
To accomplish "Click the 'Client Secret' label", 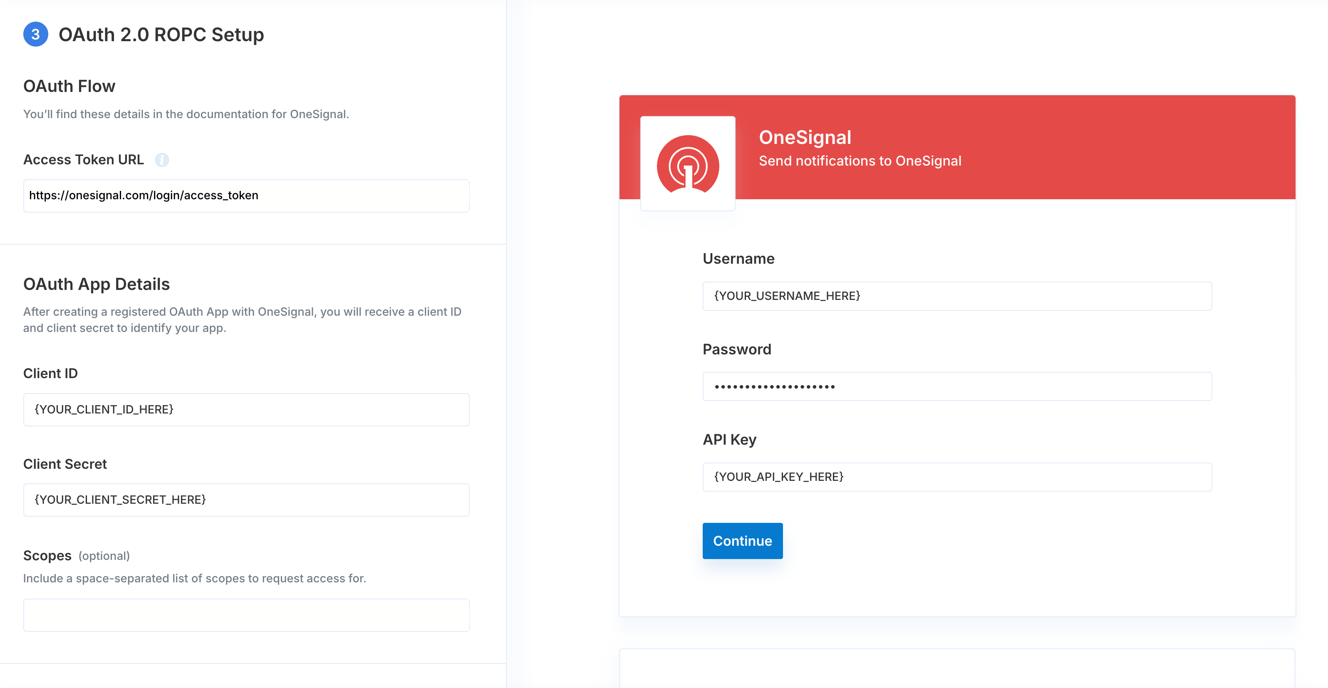I will tap(65, 464).
